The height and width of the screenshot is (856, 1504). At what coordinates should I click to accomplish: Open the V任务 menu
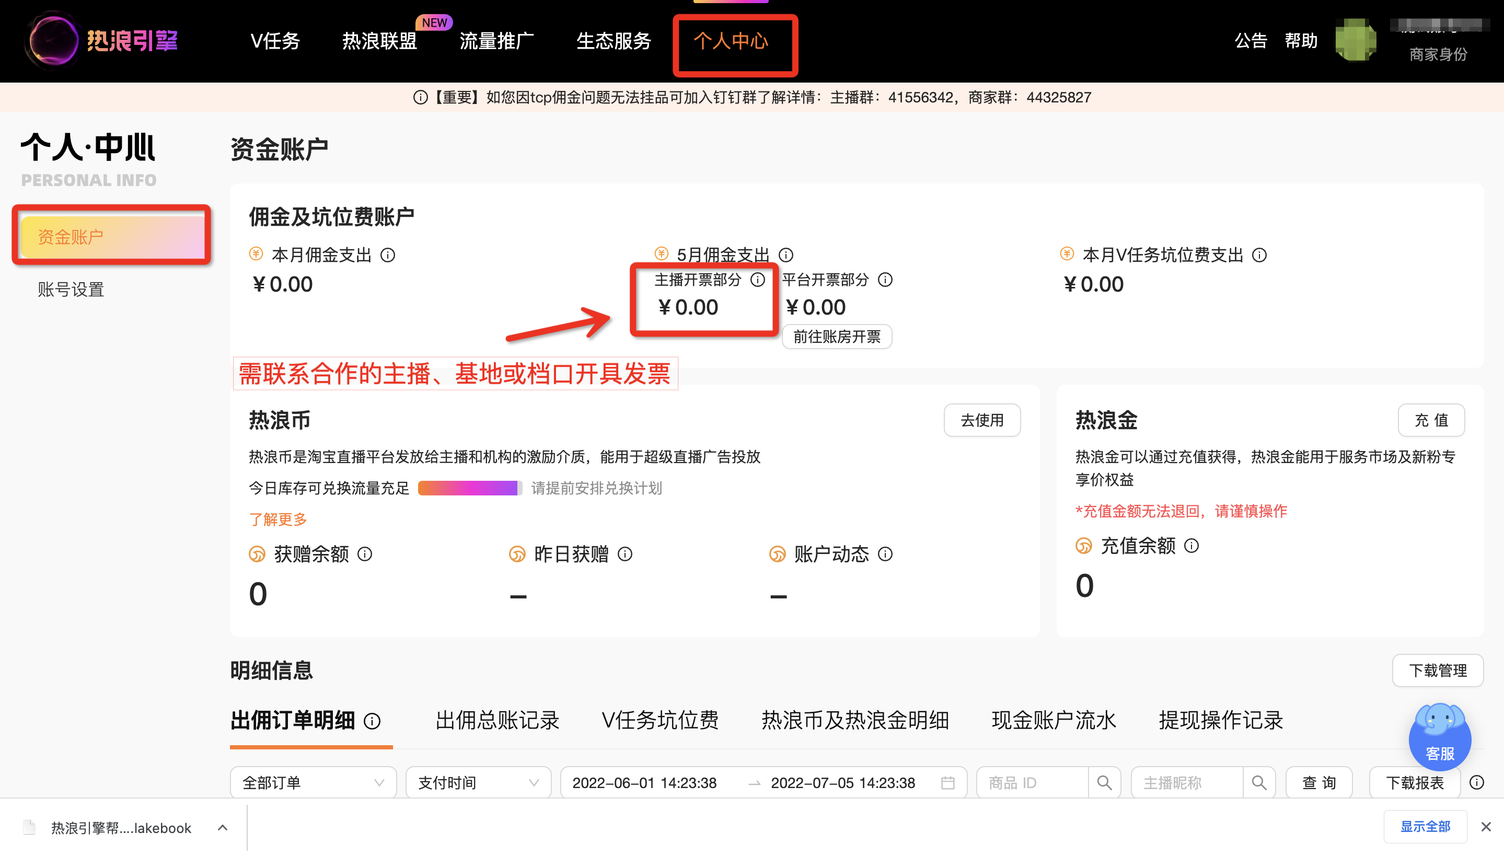275,41
